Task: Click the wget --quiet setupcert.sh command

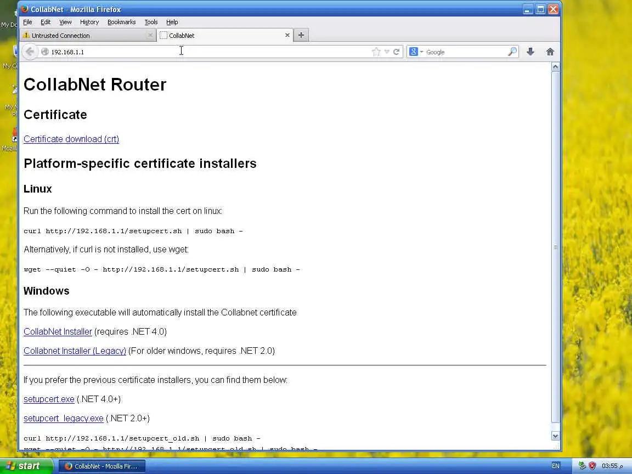Action: coord(162,269)
